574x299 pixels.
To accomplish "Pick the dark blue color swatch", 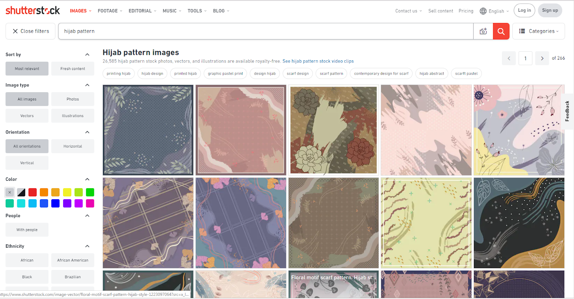I will [x=56, y=204].
